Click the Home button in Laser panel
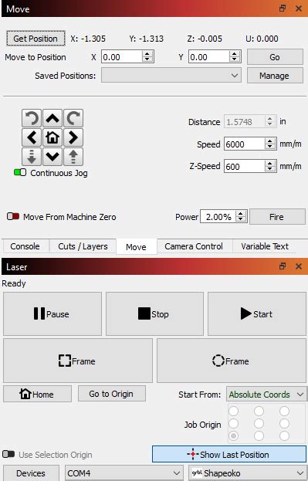The height and width of the screenshot is (481, 308). click(37, 394)
